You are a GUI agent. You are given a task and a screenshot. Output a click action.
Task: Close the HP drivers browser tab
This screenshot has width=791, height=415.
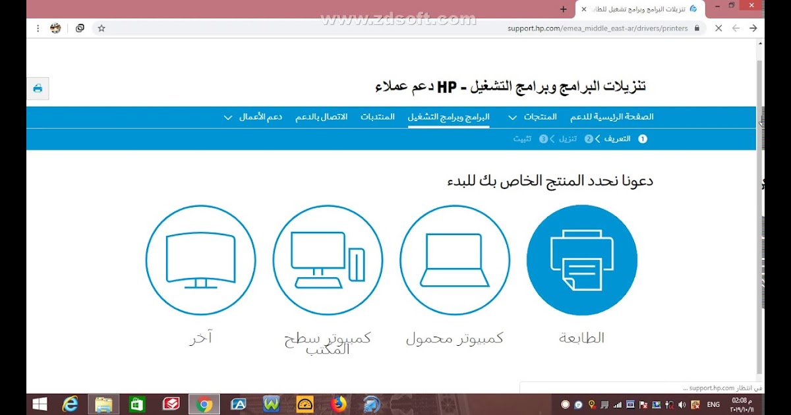(x=583, y=9)
